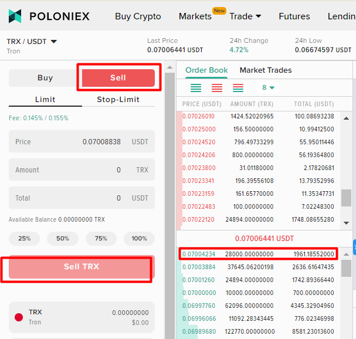Switch to the Sell side
The width and height of the screenshot is (356, 339).
tap(118, 78)
